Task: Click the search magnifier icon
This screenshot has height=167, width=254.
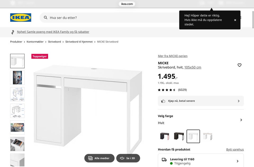Action: [46, 18]
